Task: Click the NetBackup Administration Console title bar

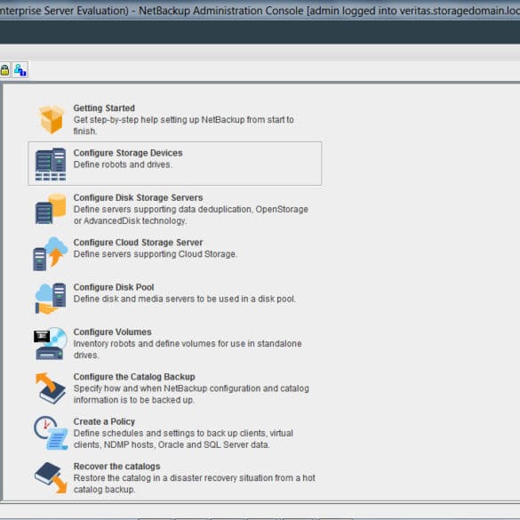Action: pyautogui.click(x=260, y=11)
